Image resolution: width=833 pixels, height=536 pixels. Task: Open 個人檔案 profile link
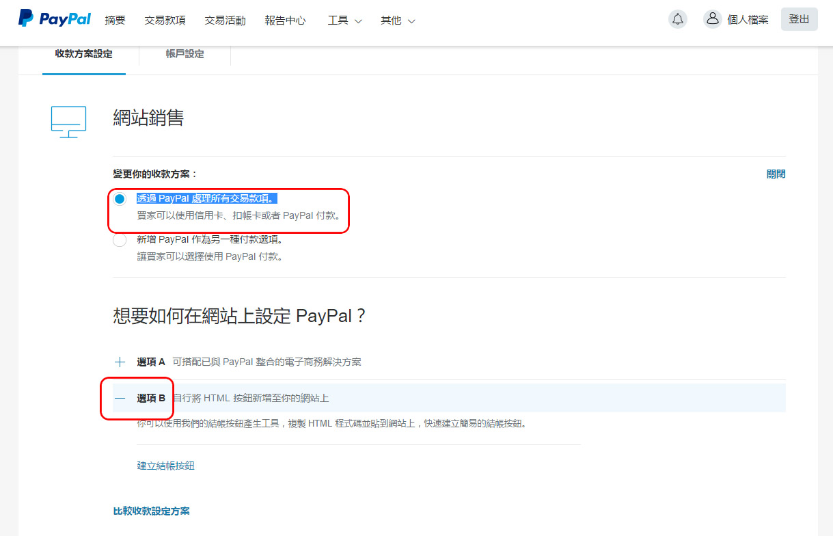point(748,20)
